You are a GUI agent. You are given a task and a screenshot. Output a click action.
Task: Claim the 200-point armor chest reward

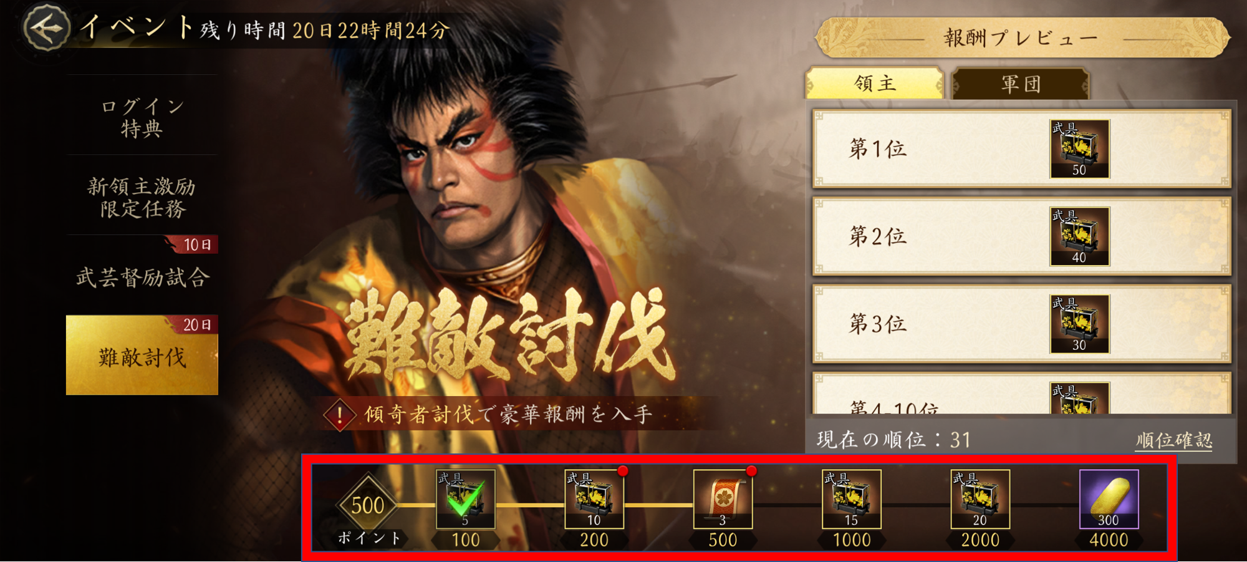pyautogui.click(x=594, y=500)
